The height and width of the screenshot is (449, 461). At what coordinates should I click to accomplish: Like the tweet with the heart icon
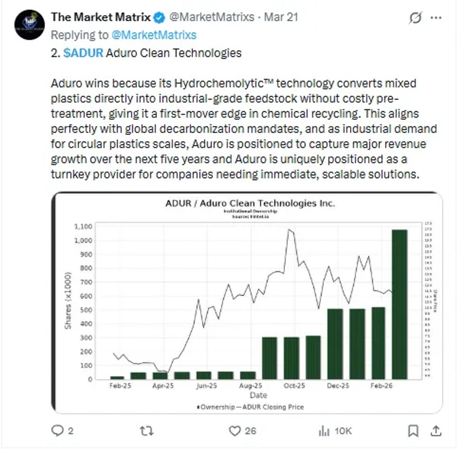[235, 431]
